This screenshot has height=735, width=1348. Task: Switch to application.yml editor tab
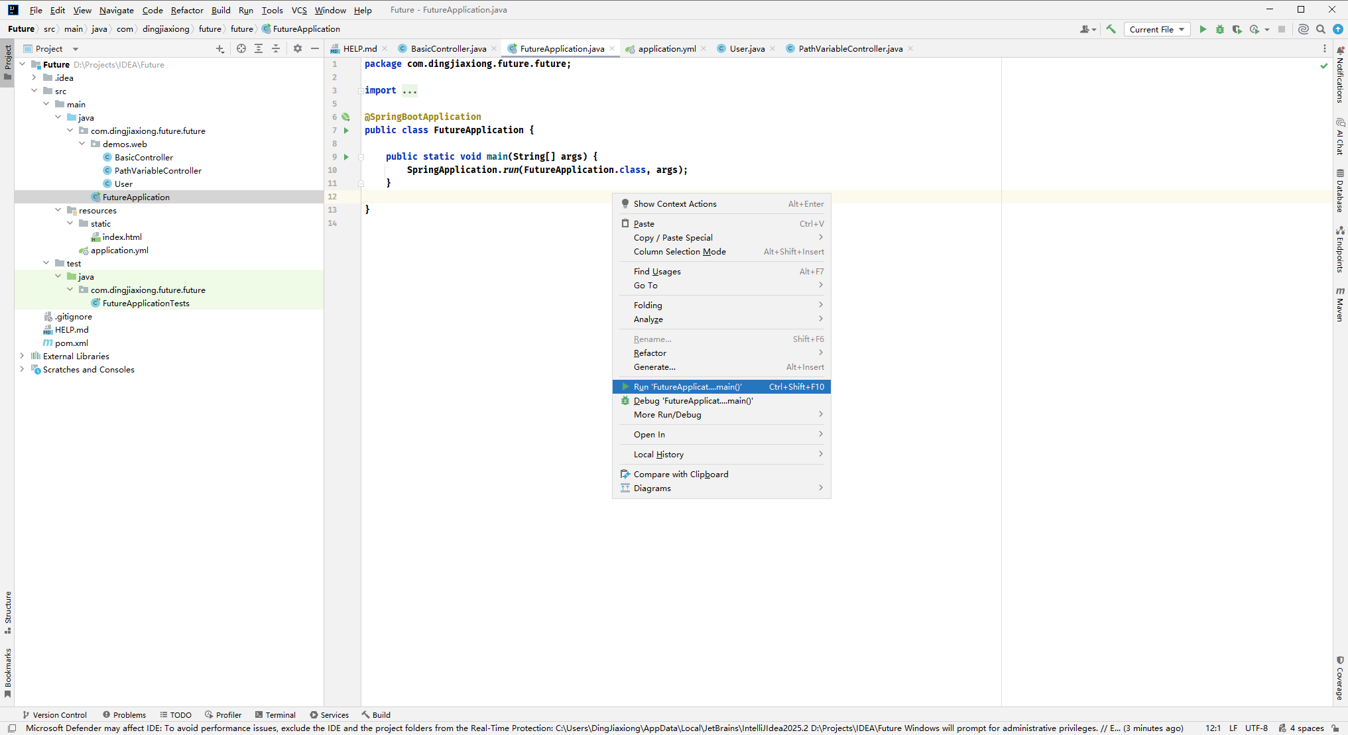tap(667, 48)
